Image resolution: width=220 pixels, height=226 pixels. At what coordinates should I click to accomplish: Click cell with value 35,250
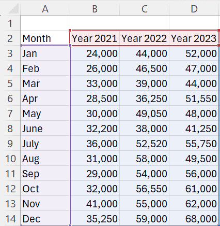[95, 219]
